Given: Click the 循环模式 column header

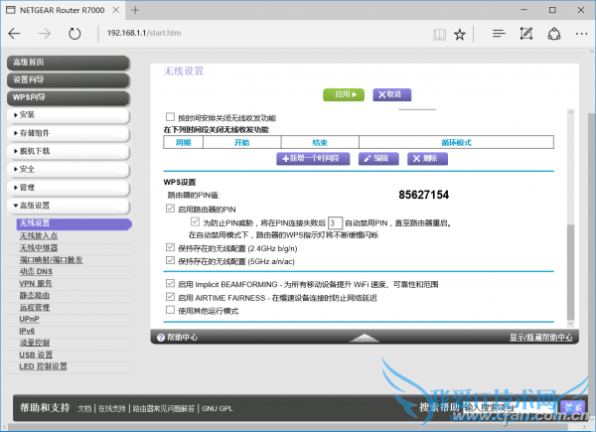Looking at the screenshot, I should pos(456,142).
